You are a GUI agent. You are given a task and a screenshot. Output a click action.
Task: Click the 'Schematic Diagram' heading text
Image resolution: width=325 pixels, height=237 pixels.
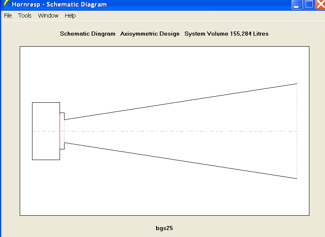(88, 34)
